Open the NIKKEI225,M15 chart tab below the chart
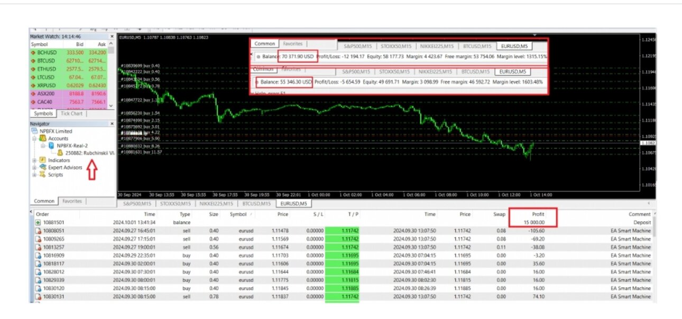Image resolution: width=682 pixels, height=319 pixels. [217, 203]
